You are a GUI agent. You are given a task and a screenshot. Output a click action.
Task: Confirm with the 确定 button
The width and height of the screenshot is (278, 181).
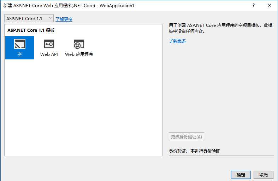click(241, 175)
